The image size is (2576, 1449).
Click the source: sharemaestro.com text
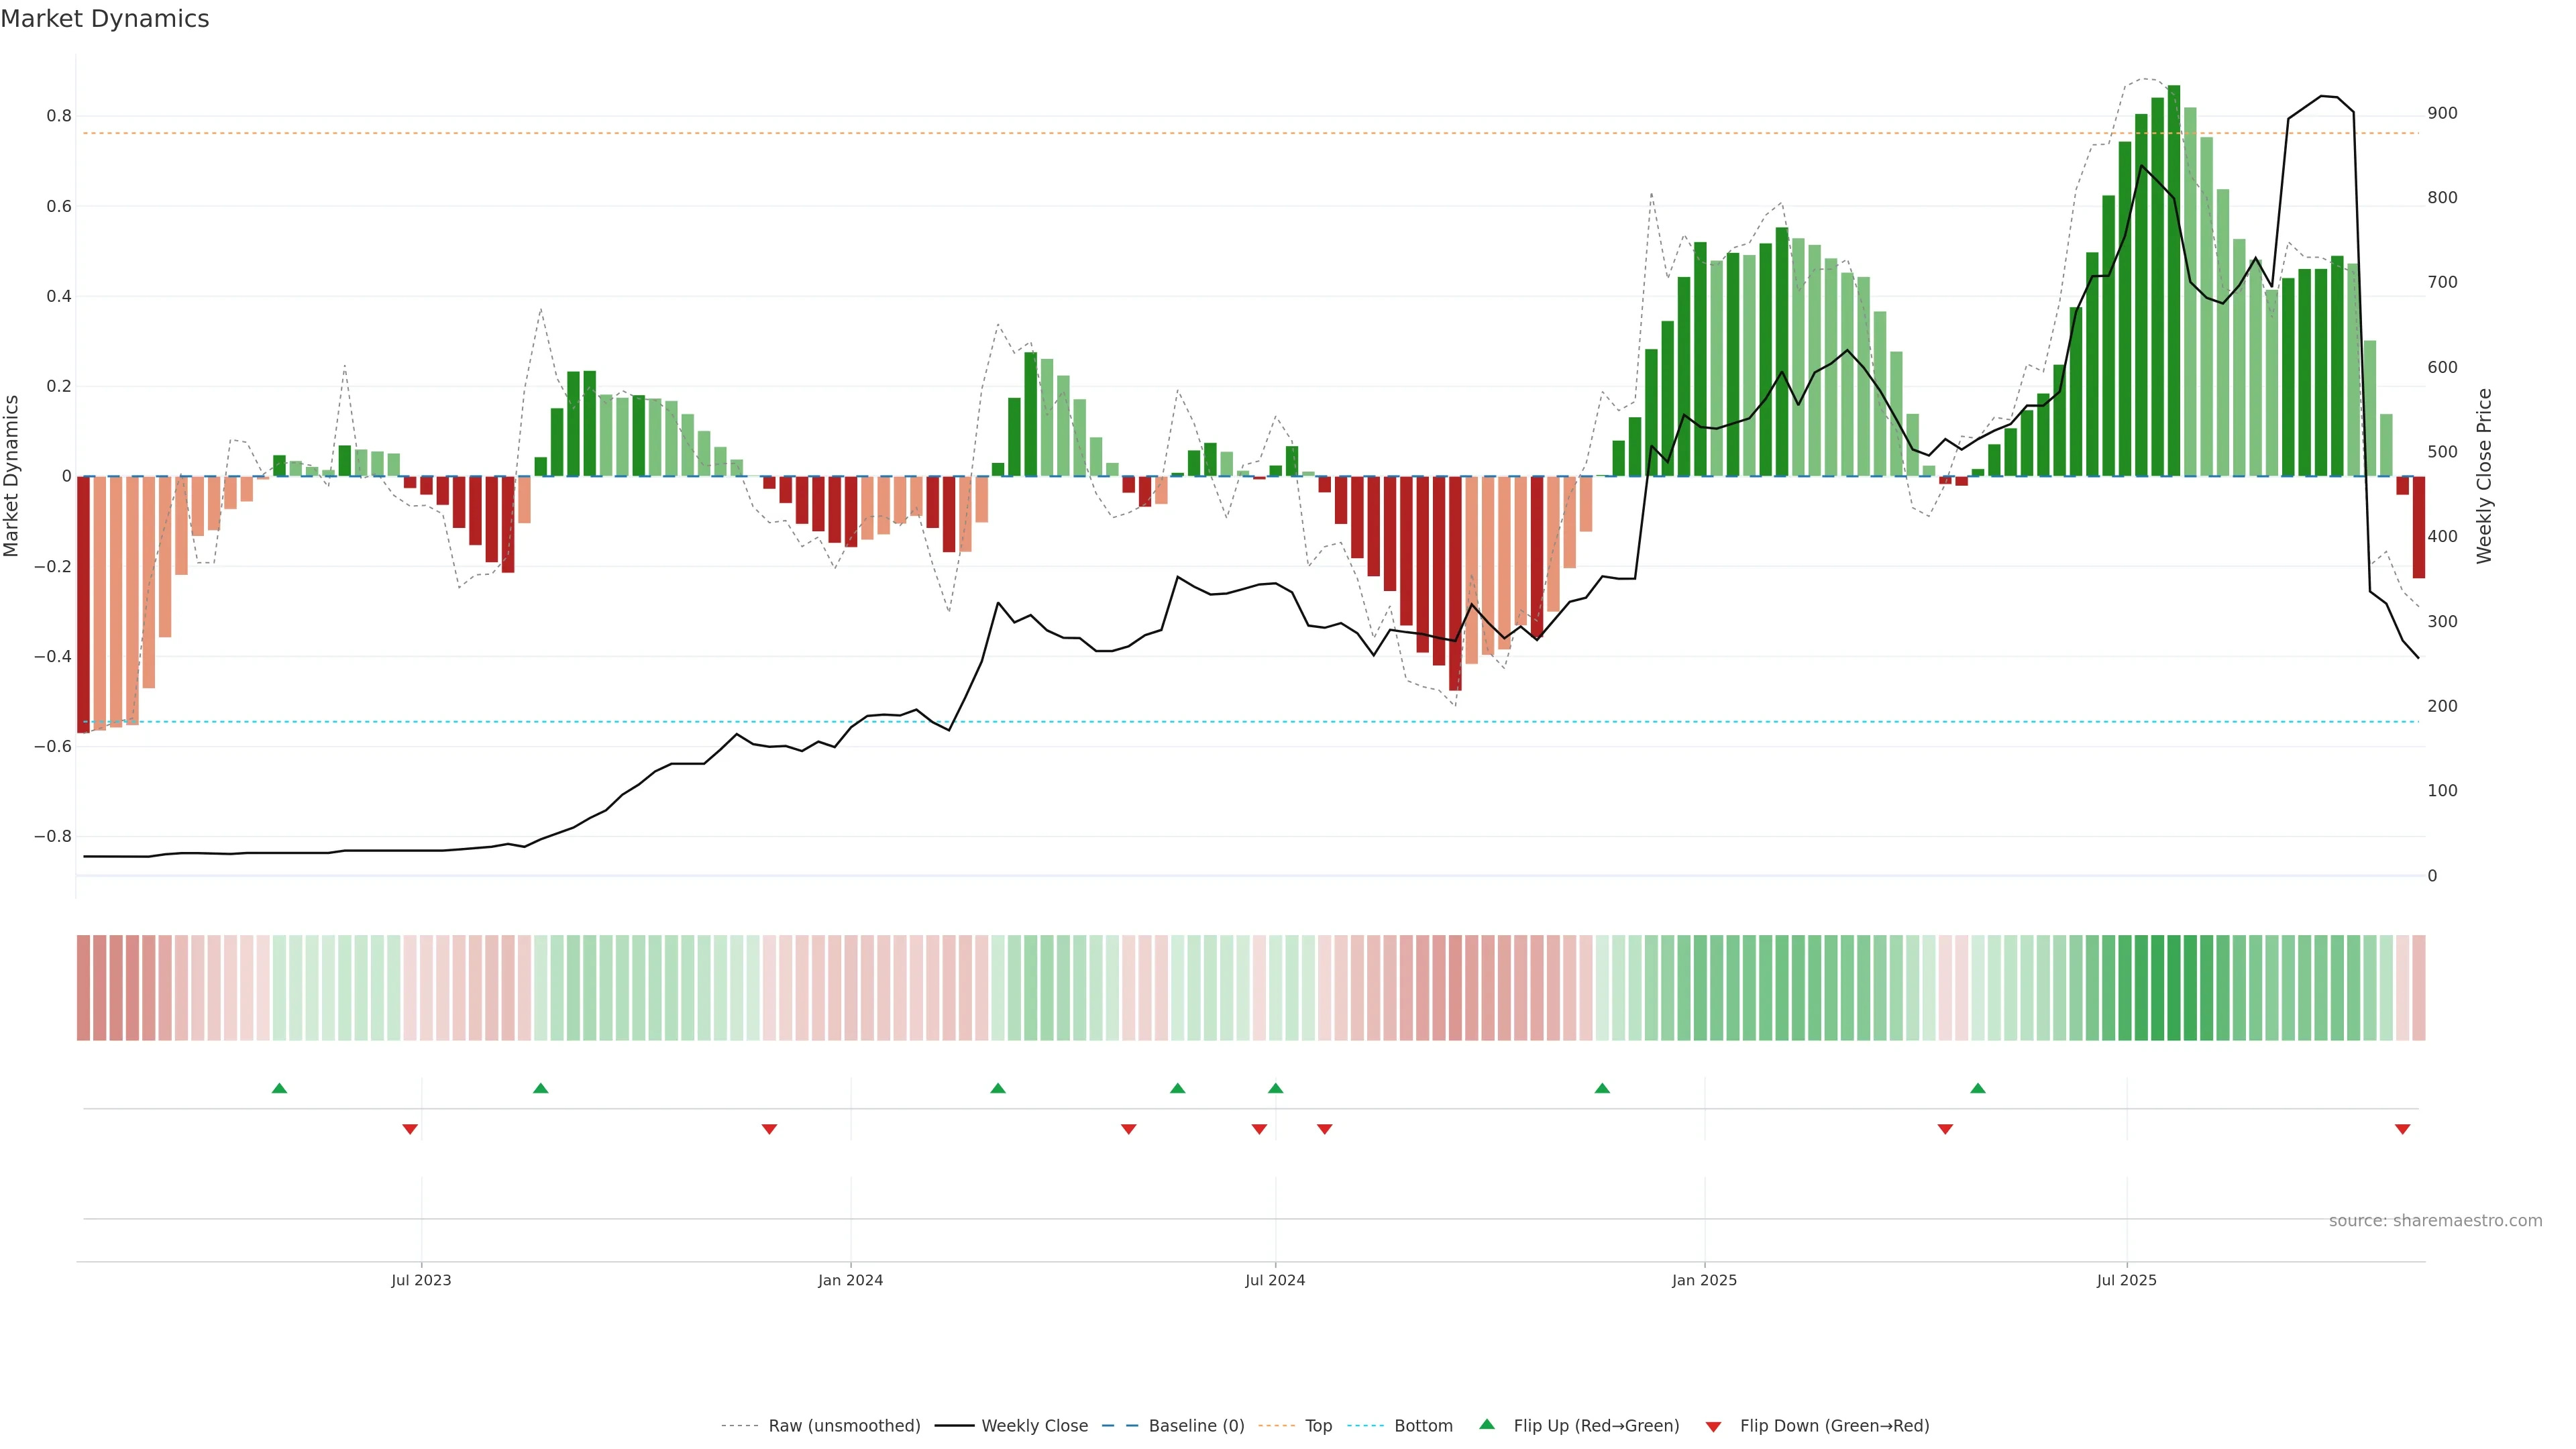[x=2435, y=1220]
